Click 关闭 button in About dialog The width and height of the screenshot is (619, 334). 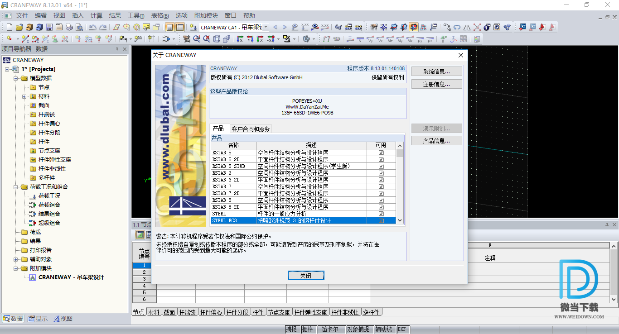(306, 276)
